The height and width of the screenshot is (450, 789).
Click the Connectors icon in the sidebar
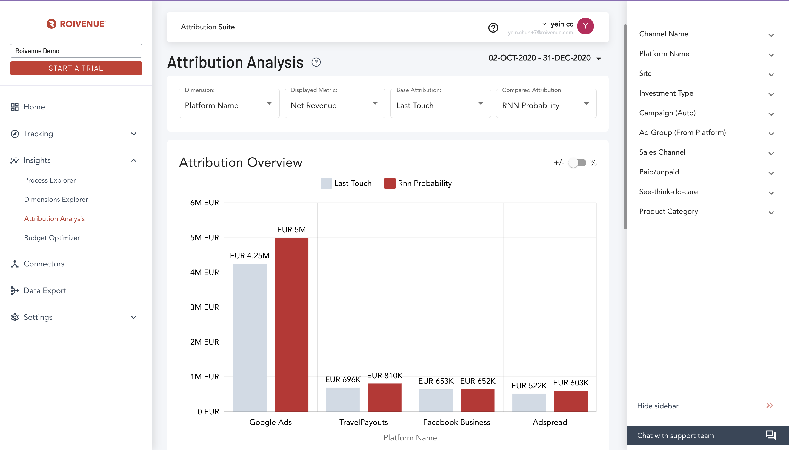pyautogui.click(x=15, y=264)
